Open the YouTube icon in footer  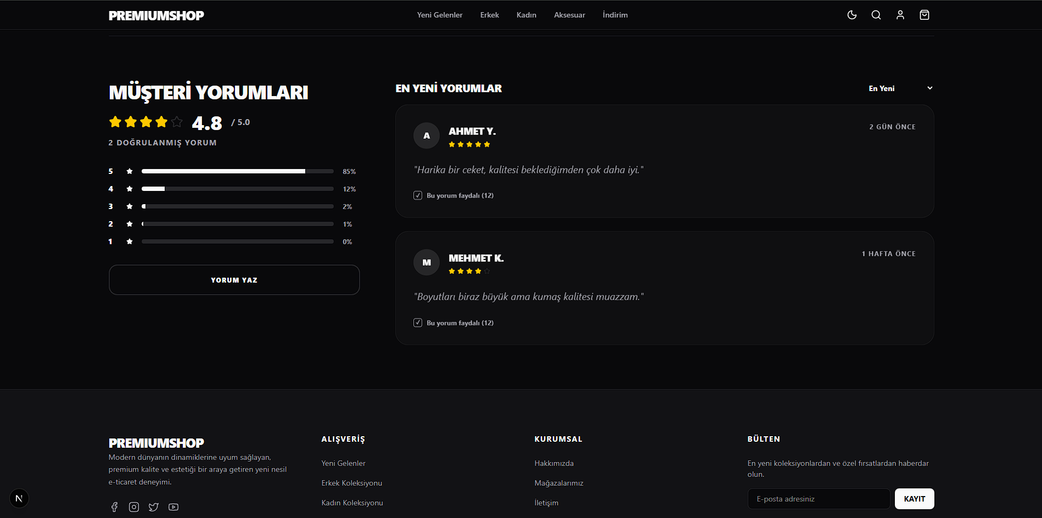point(173,507)
